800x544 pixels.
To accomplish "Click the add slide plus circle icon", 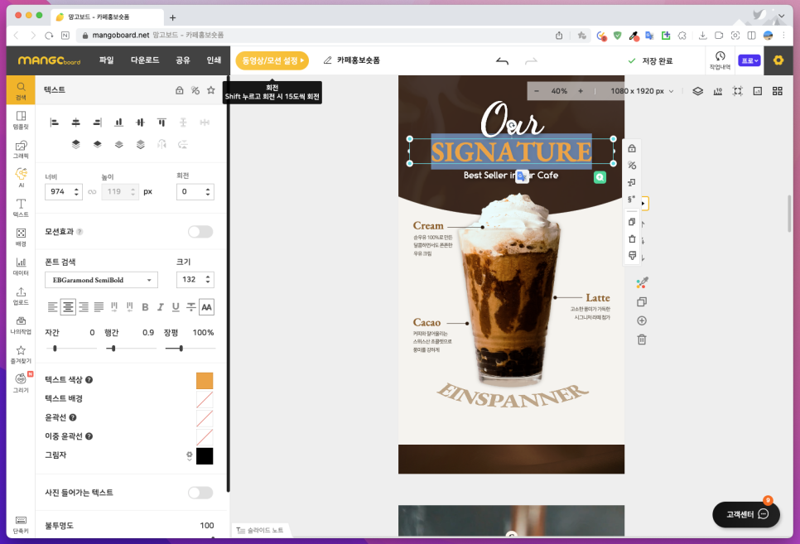I will 642,320.
